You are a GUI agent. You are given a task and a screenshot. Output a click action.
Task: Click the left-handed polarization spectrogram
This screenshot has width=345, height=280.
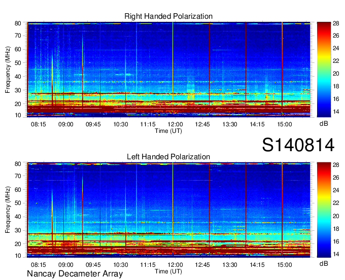(168, 210)
